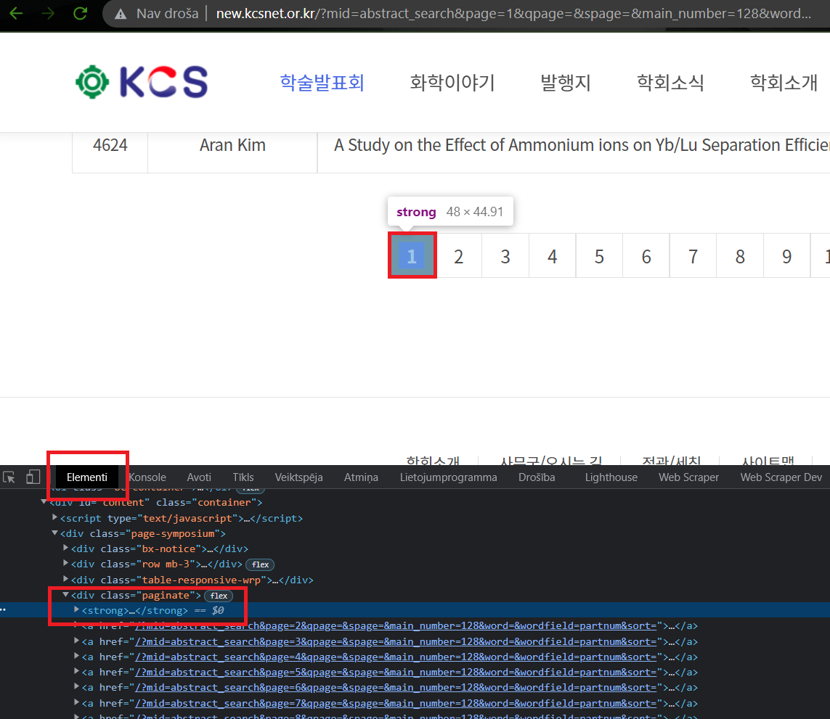
Task: Go to pagination page 5
Action: (x=599, y=256)
